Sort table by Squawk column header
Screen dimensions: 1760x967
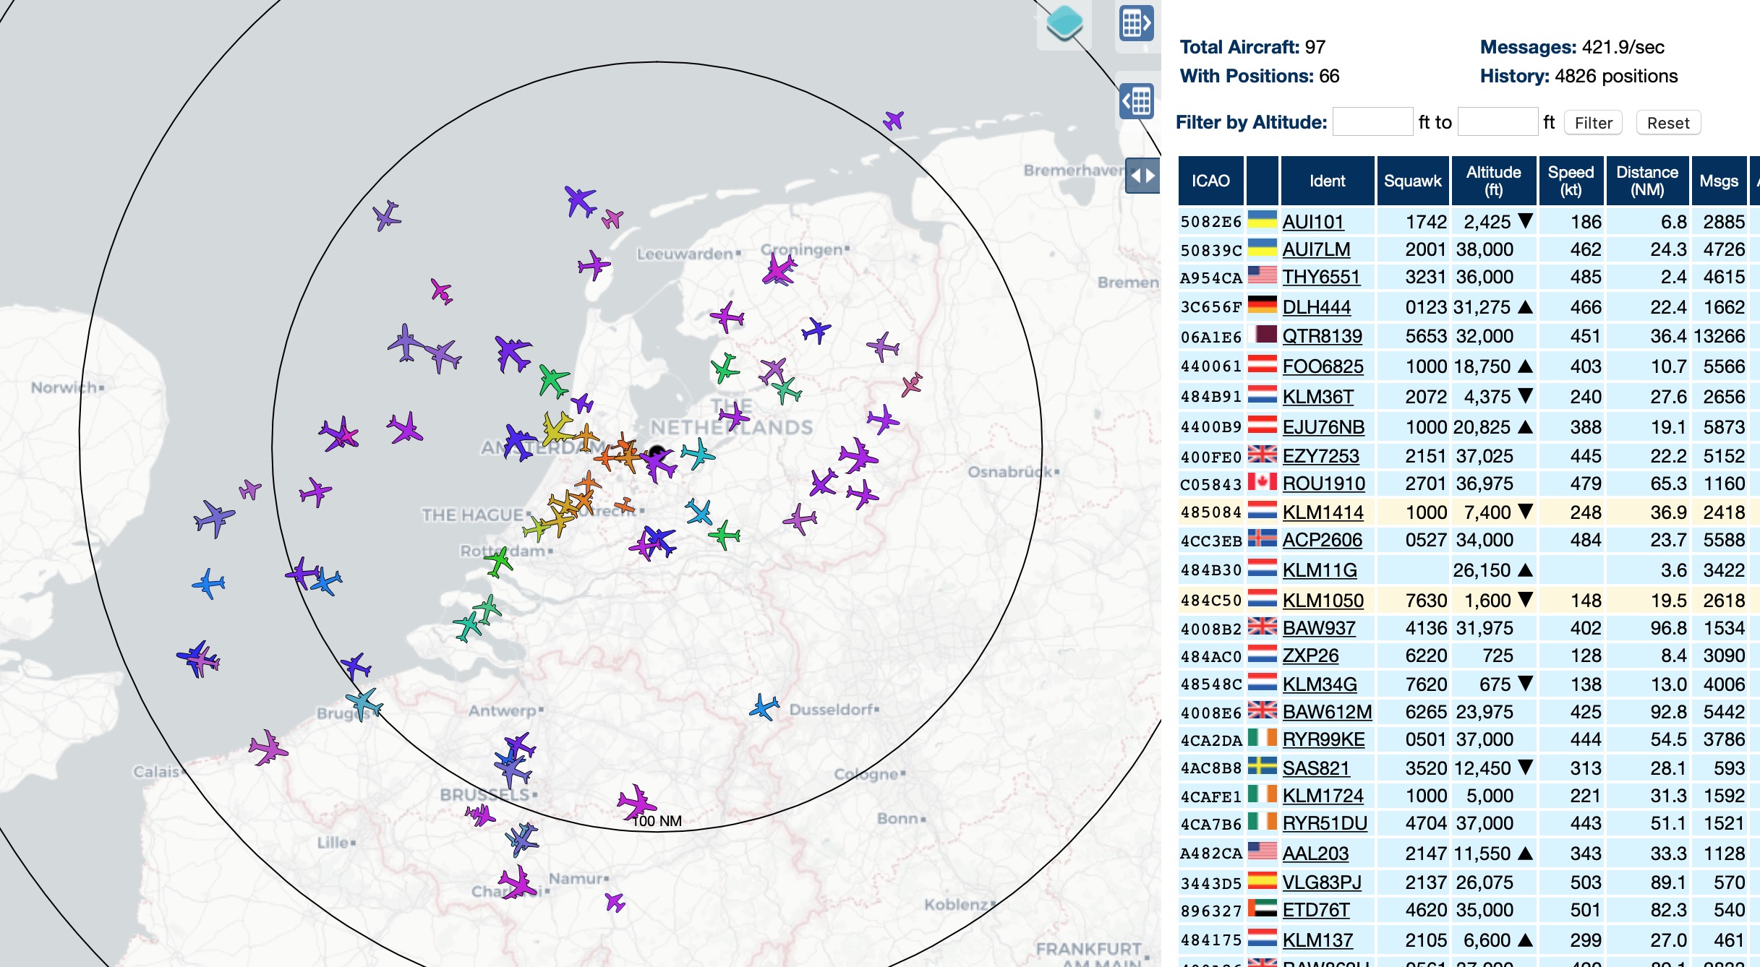click(x=1411, y=181)
